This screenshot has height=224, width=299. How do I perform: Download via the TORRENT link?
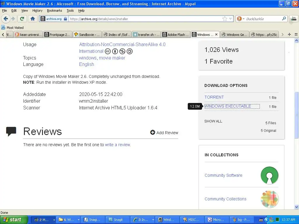tap(214, 97)
